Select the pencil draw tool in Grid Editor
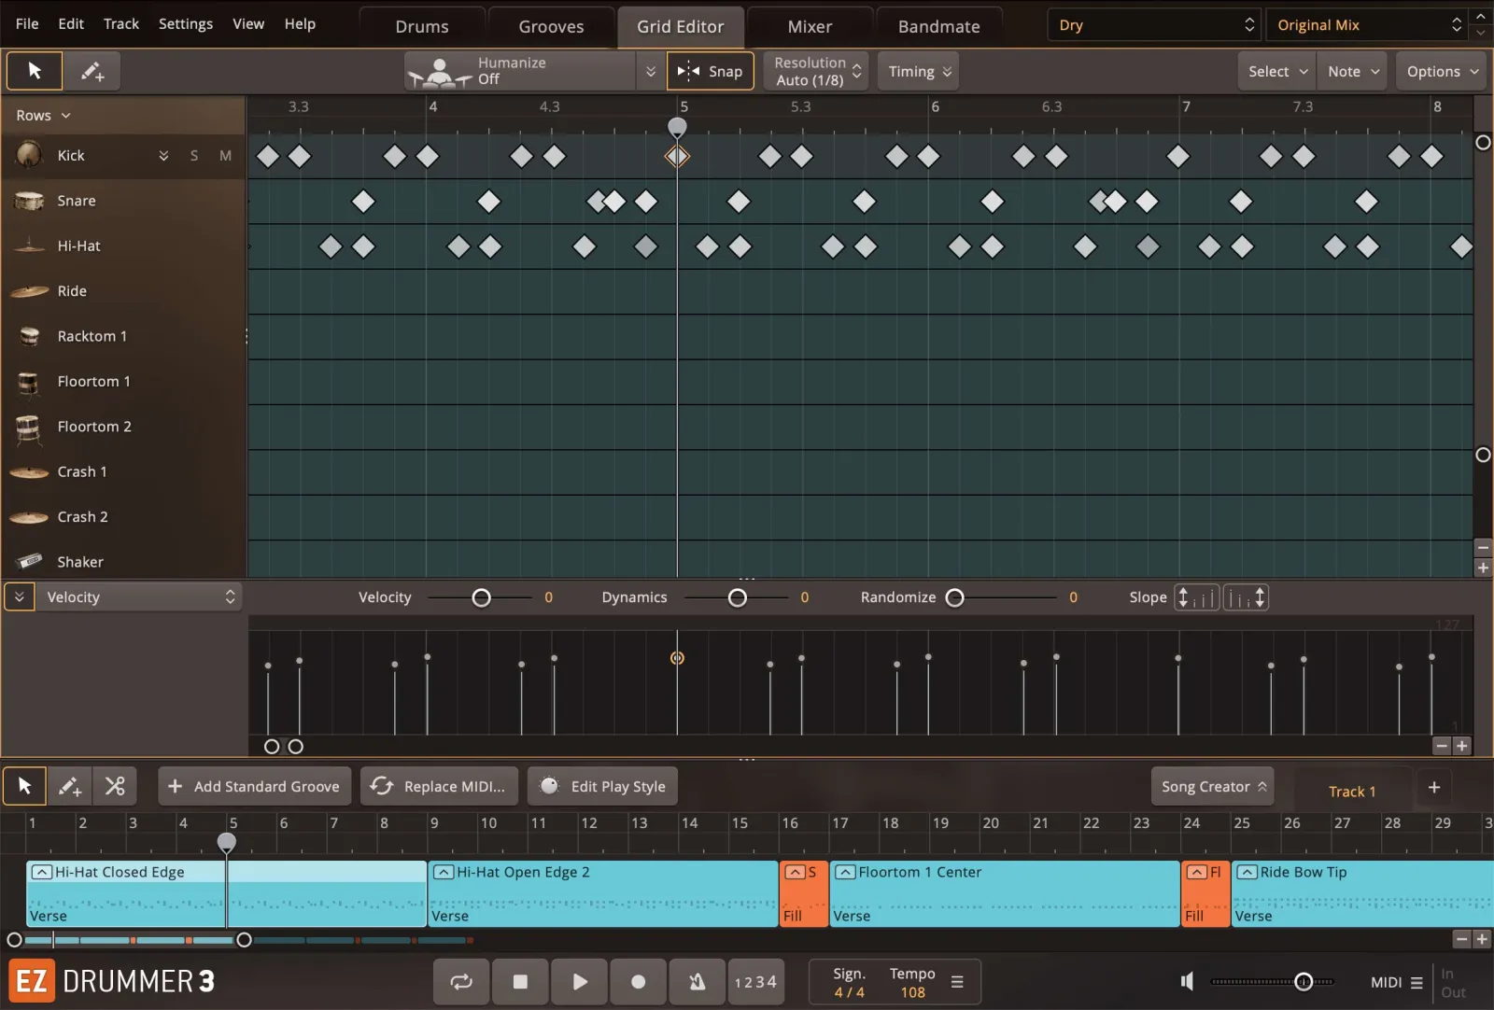This screenshot has height=1010, width=1494. click(92, 71)
